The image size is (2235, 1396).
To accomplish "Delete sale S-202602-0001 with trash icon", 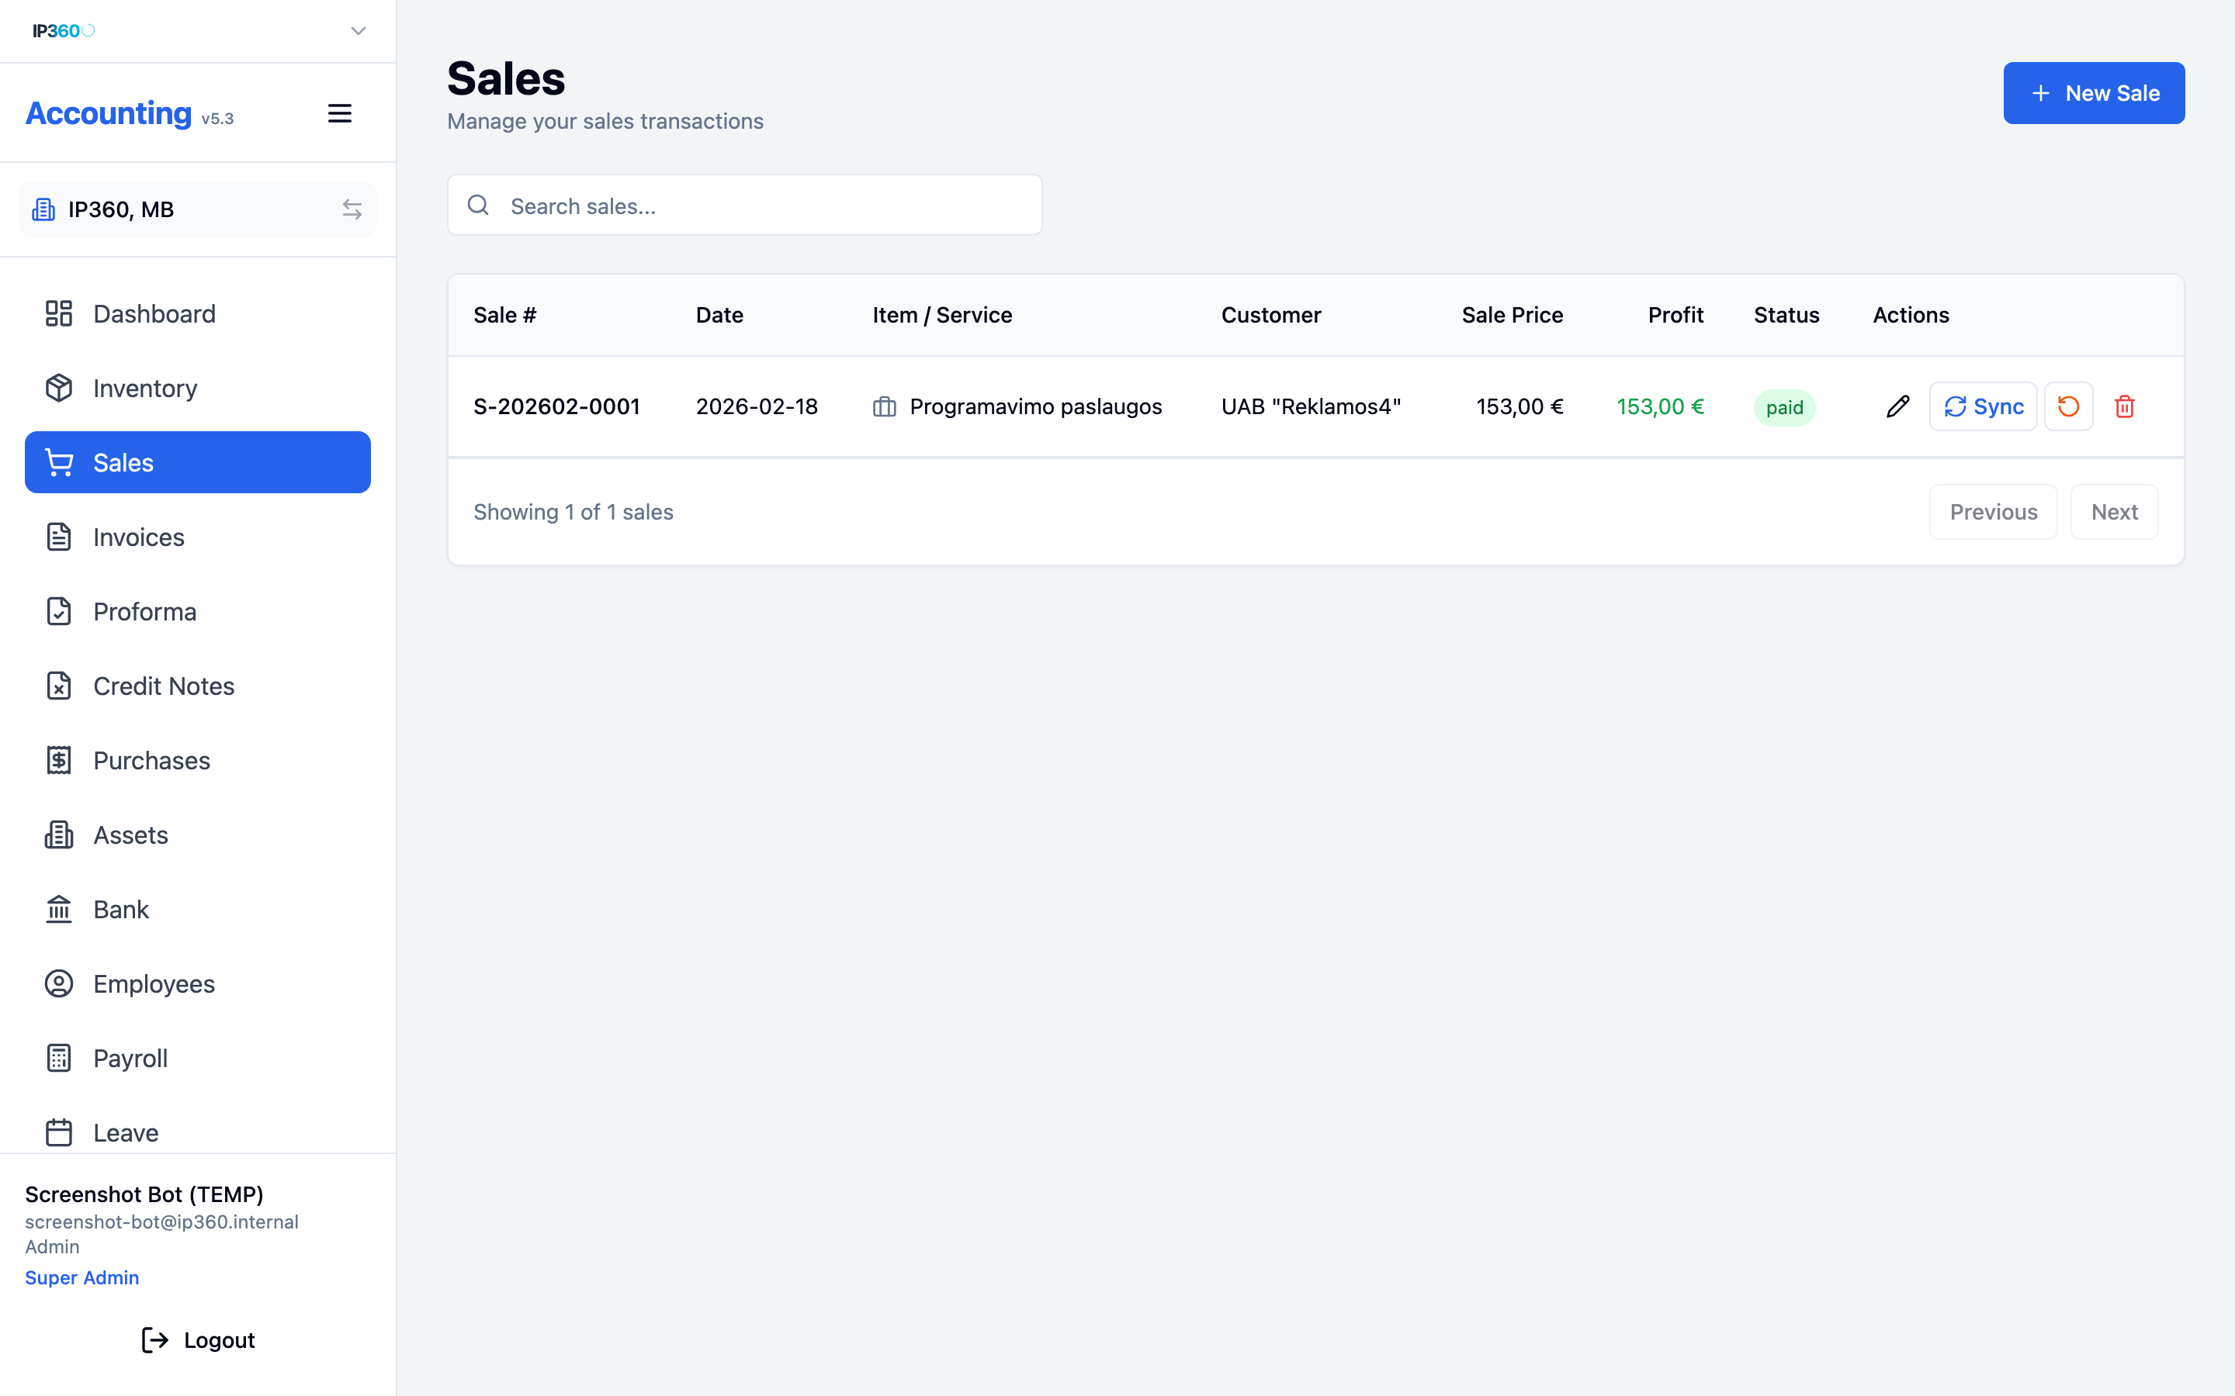I will 2125,406.
